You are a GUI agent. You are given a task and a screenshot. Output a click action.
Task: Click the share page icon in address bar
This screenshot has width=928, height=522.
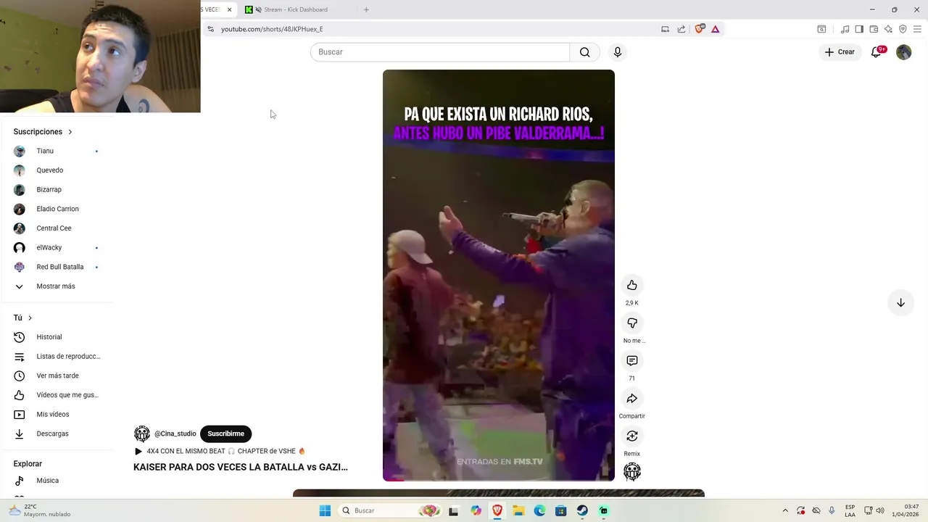coord(681,29)
